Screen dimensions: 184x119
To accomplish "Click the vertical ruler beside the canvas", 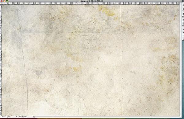I will pos(1,60).
